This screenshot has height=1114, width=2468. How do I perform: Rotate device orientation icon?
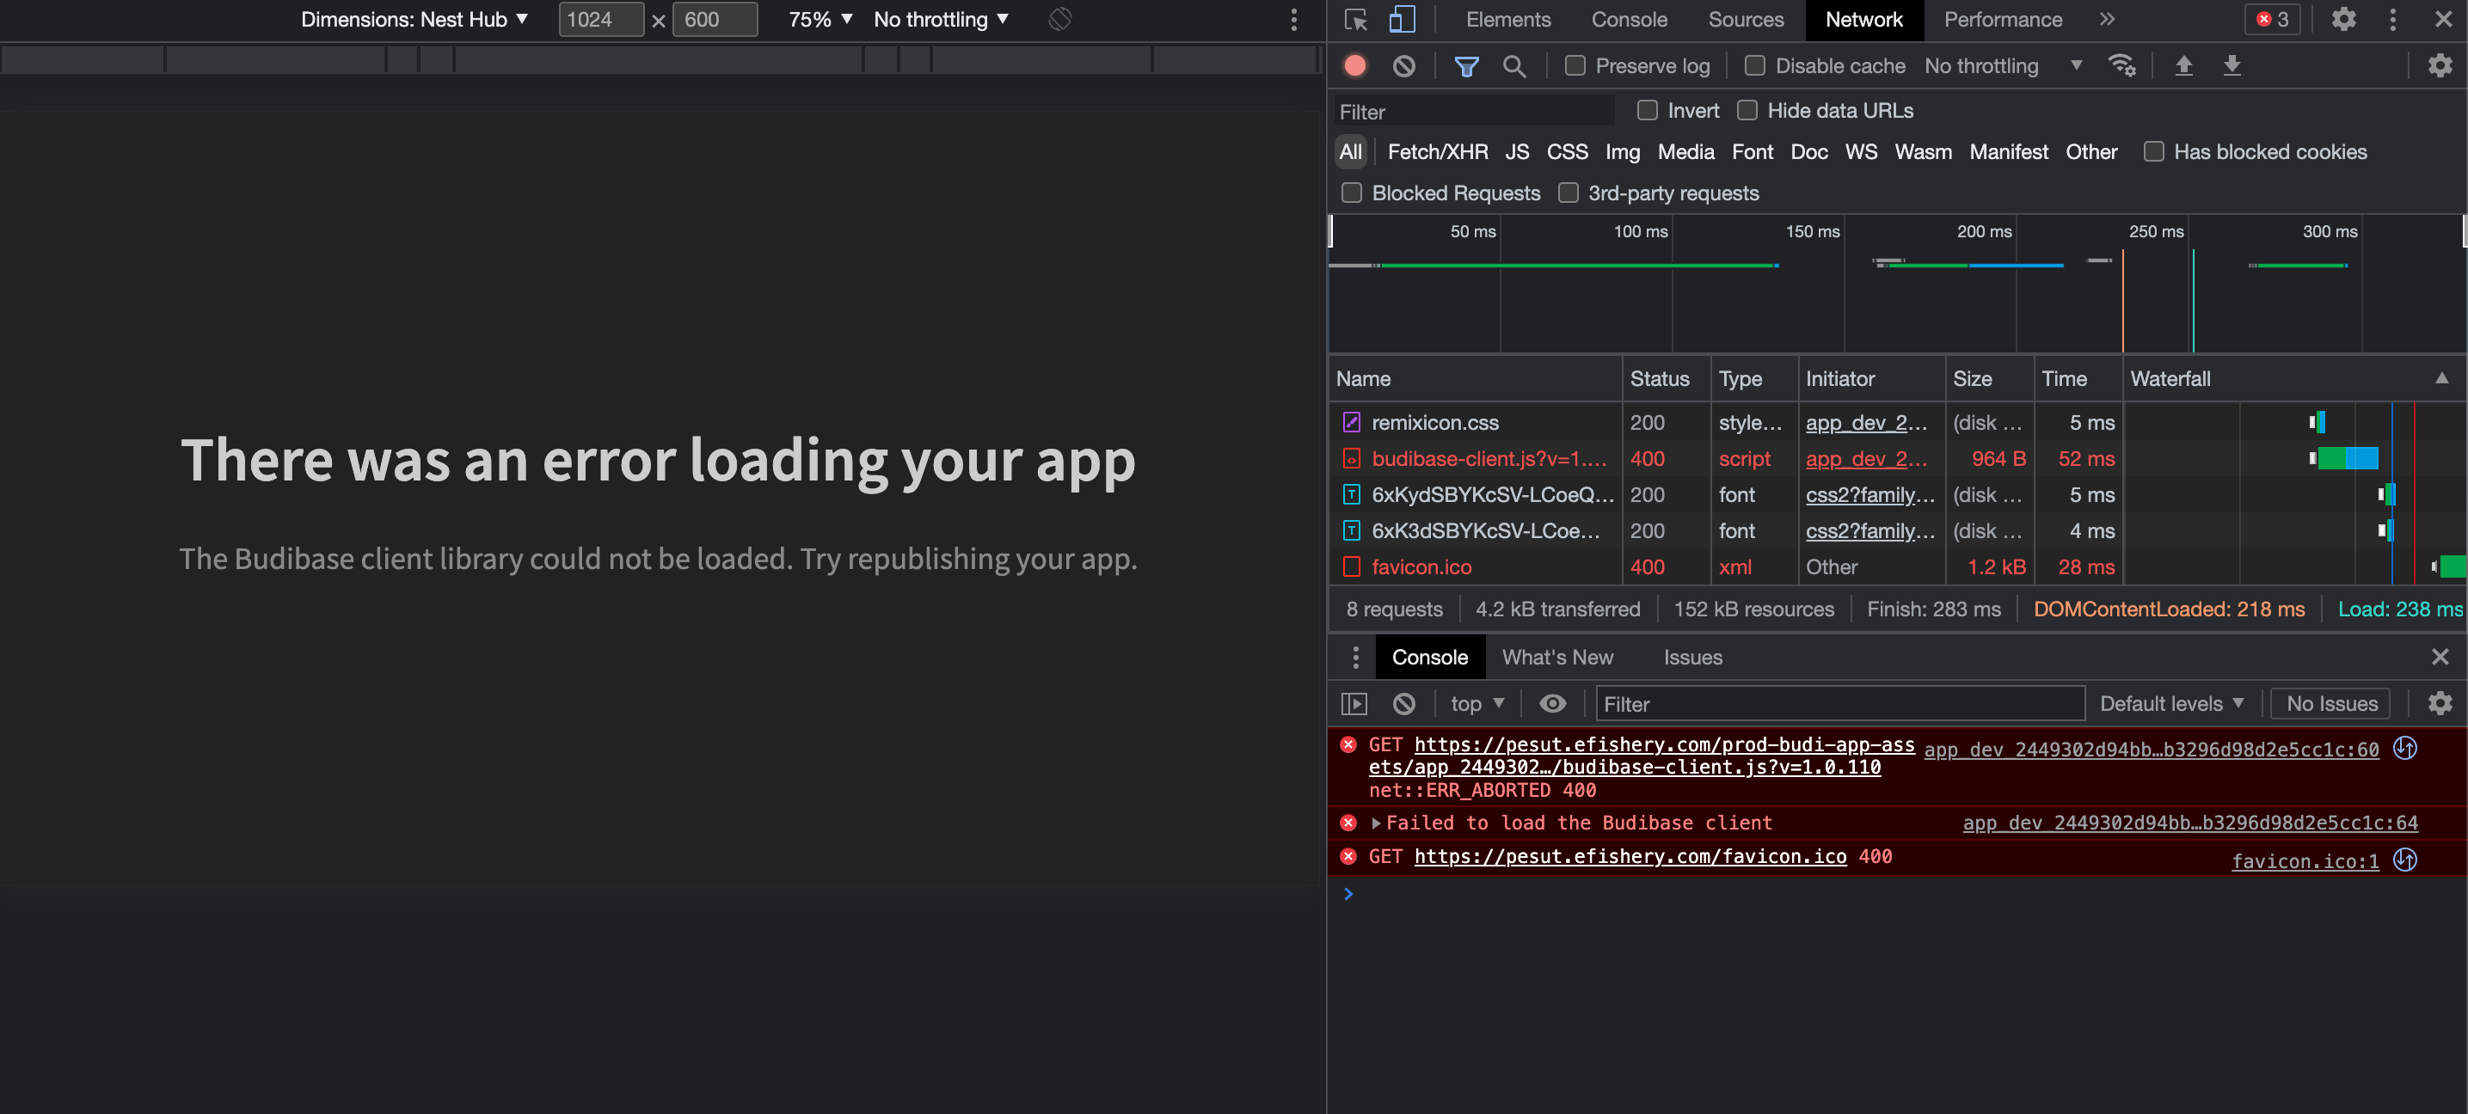[x=1059, y=19]
